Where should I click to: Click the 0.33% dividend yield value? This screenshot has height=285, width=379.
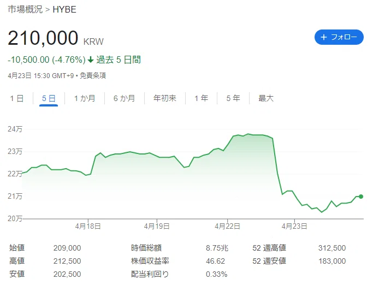point(217,274)
